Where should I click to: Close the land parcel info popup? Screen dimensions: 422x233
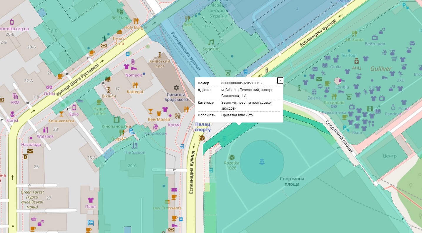[x=280, y=80]
